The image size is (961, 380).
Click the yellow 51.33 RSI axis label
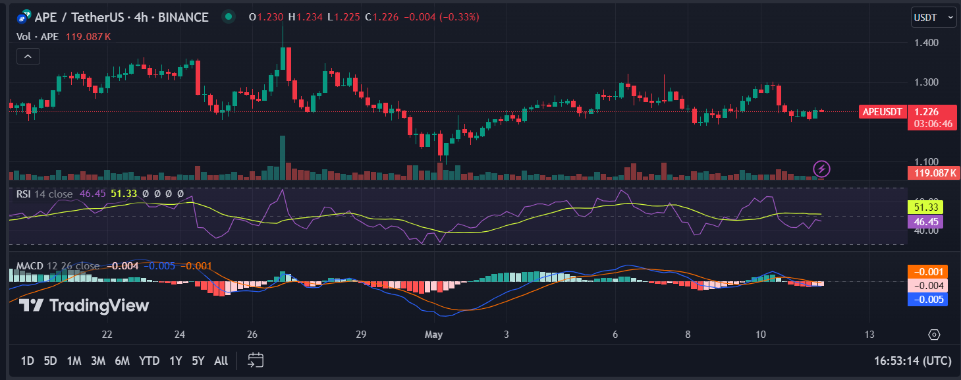[x=925, y=207]
